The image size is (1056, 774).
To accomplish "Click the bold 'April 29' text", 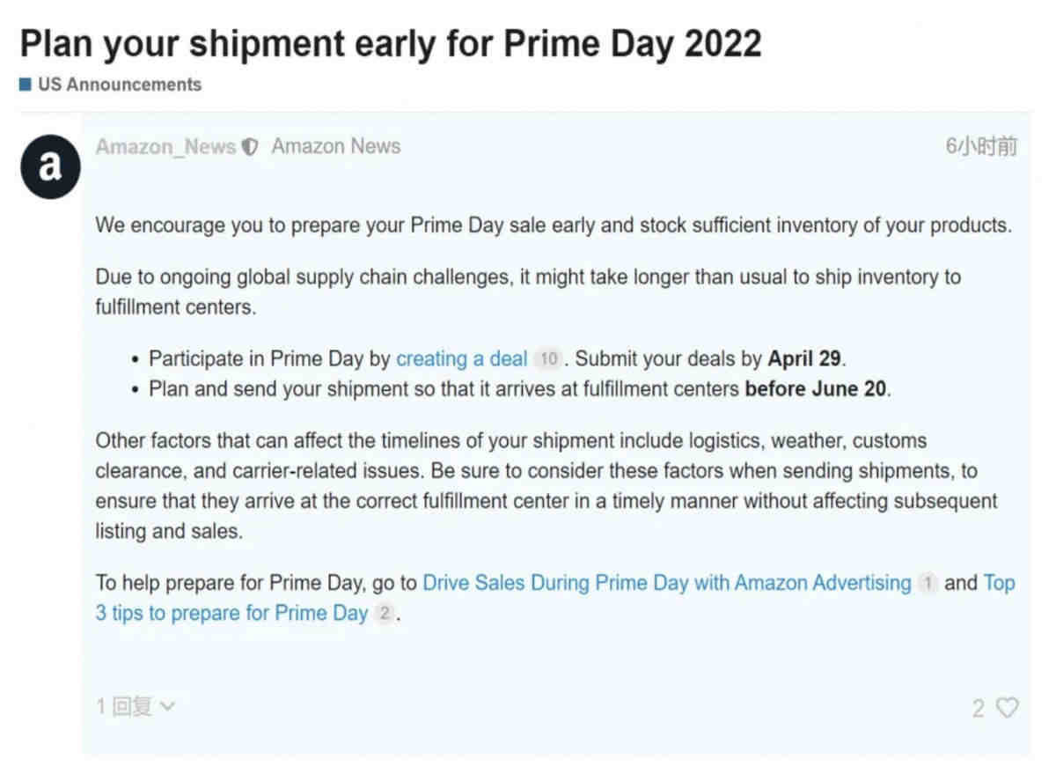I will (x=805, y=358).
